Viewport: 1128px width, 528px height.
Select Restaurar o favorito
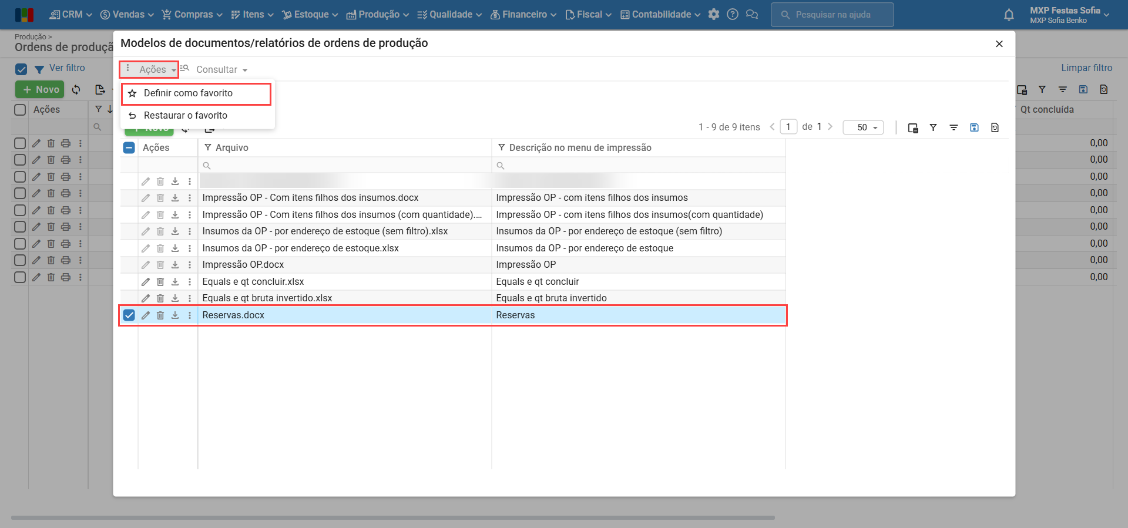[197, 116]
